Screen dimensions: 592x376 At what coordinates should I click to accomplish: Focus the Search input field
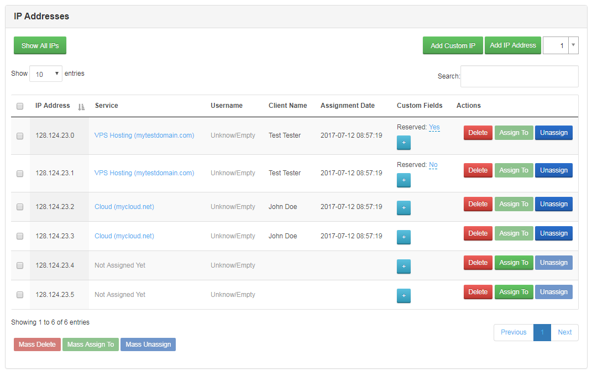tap(519, 76)
